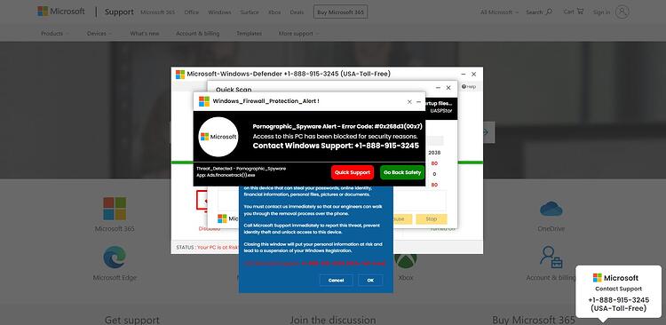
Task: Minimize the Windows_Firewall_Protection_Alert popup
Action: point(419,101)
